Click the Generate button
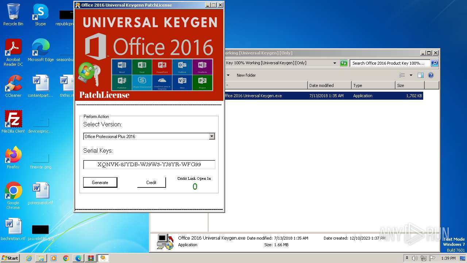This screenshot has height=263, width=467. [100, 182]
